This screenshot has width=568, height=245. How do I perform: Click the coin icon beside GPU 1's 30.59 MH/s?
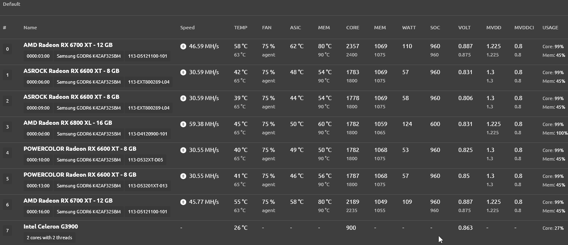183,72
